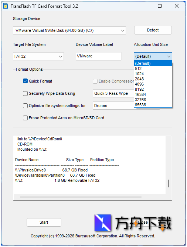
Task: Uncheck the Quick Format checkbox
Action: 25,81
